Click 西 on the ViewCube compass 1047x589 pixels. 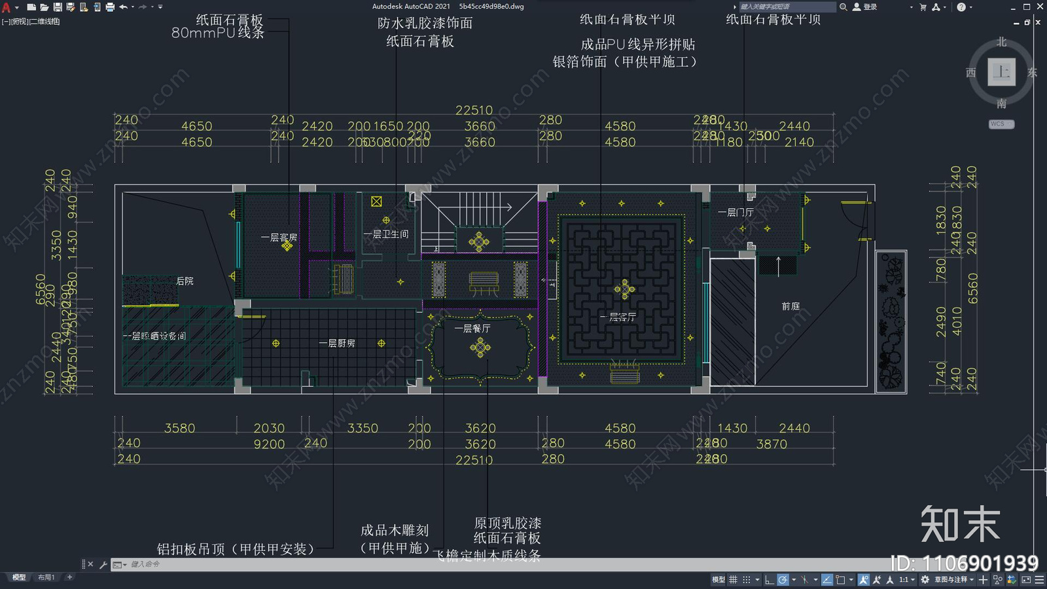tap(971, 73)
